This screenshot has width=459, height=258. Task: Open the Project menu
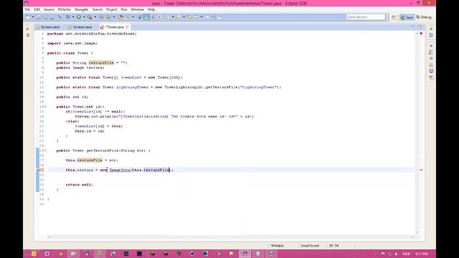coord(112,9)
